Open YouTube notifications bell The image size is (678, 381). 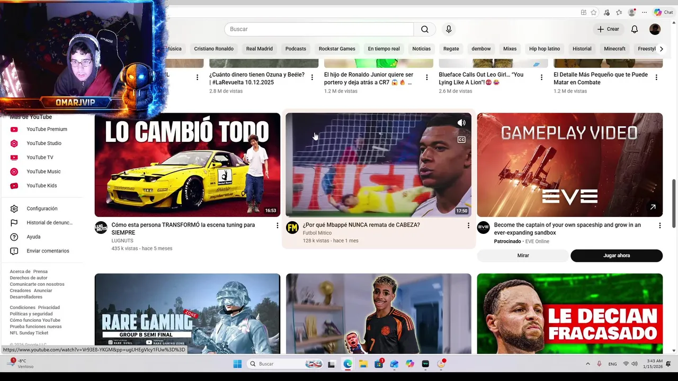point(635,29)
